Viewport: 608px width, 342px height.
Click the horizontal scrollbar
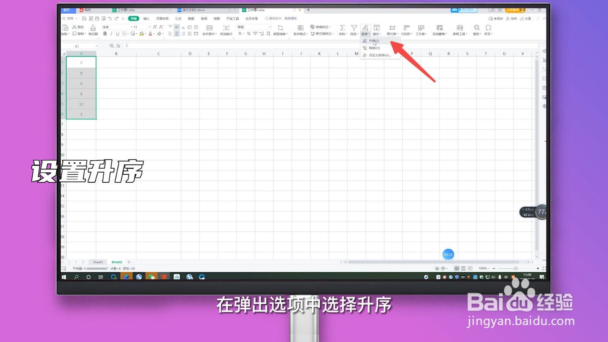coord(434,262)
